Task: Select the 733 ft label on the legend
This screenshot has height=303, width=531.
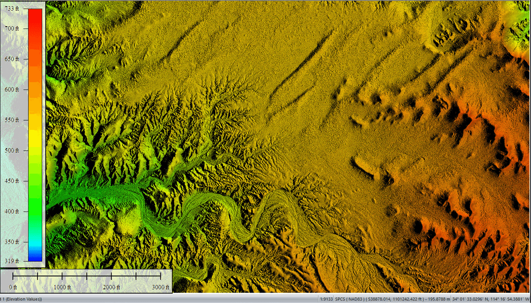Action: pos(12,8)
